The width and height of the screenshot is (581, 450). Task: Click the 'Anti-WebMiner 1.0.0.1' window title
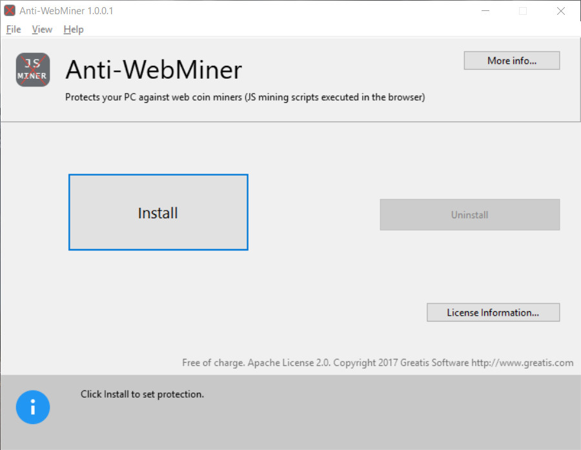point(66,11)
